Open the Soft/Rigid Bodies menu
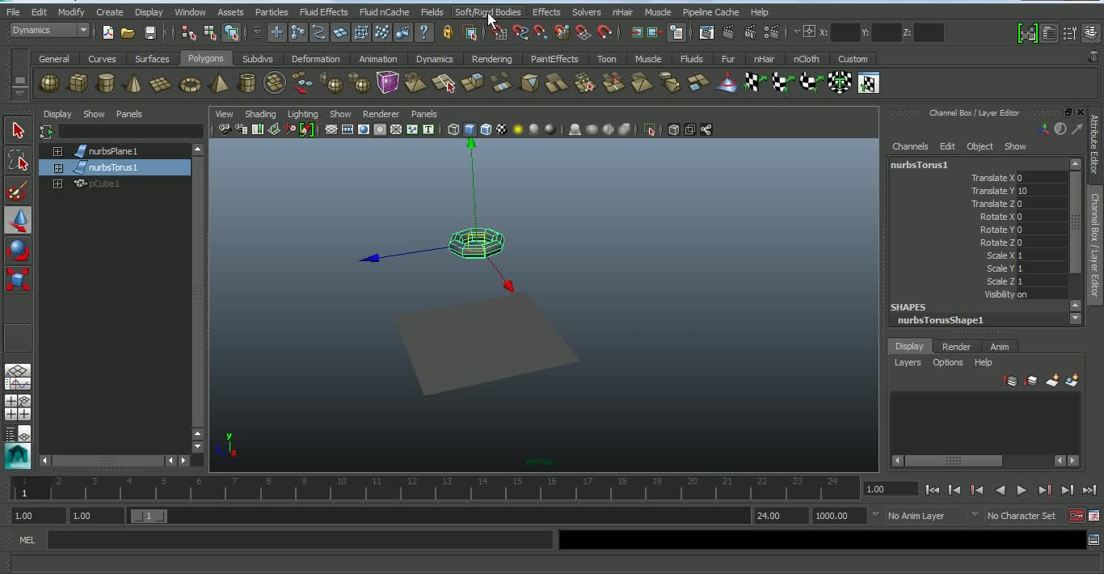The height and width of the screenshot is (574, 1104). (x=487, y=12)
